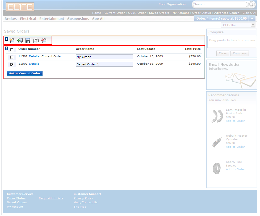
Task: Check the box for order 11502
Action: click(x=12, y=57)
